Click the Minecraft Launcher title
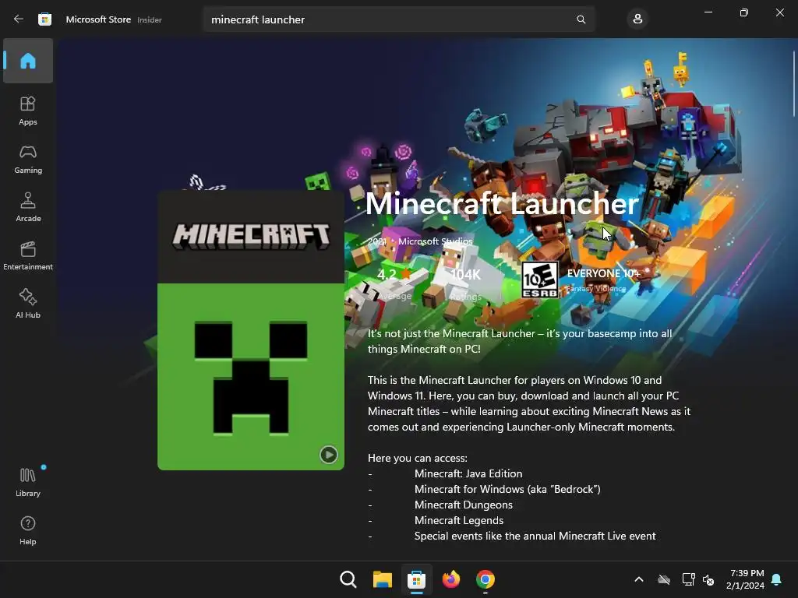This screenshot has height=598, width=798. (502, 203)
